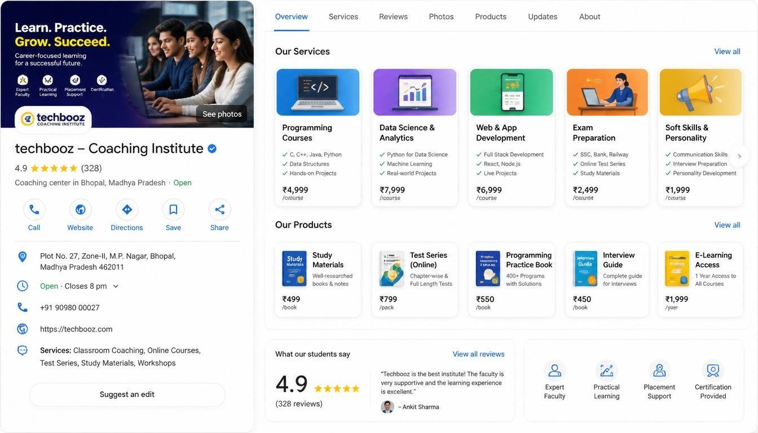Click the Full Stack Development item

pyautogui.click(x=514, y=154)
